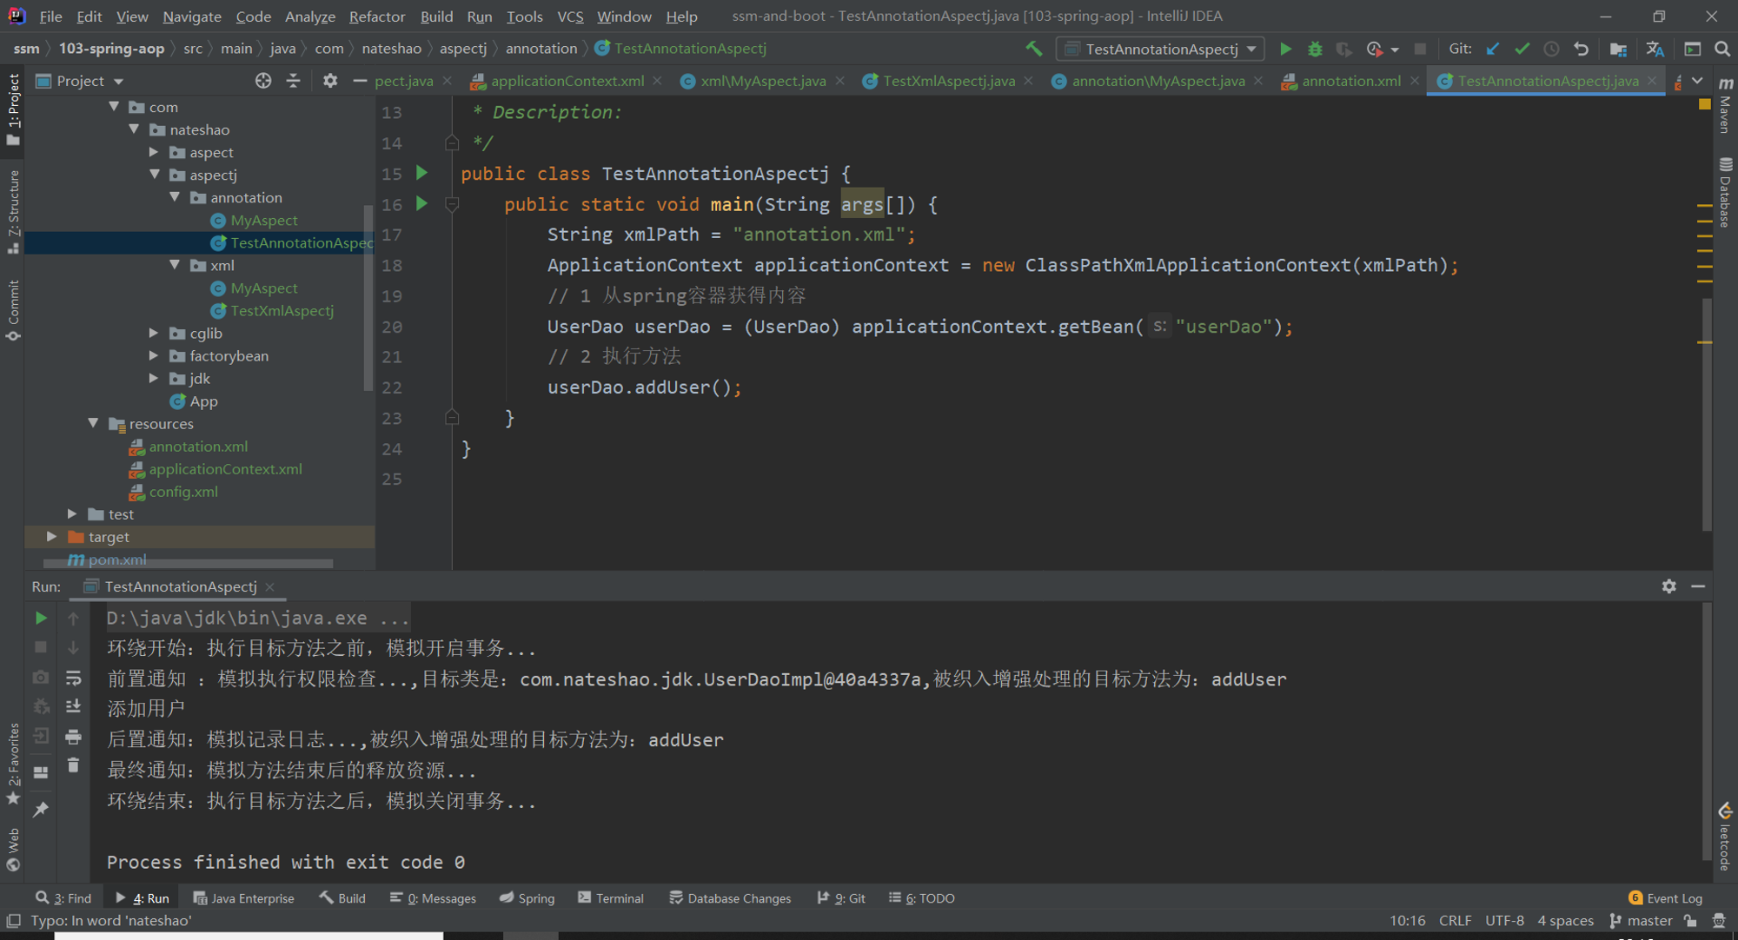This screenshot has height=940, width=1738.
Task: Toggle the Commit tool window
Action: (13, 310)
